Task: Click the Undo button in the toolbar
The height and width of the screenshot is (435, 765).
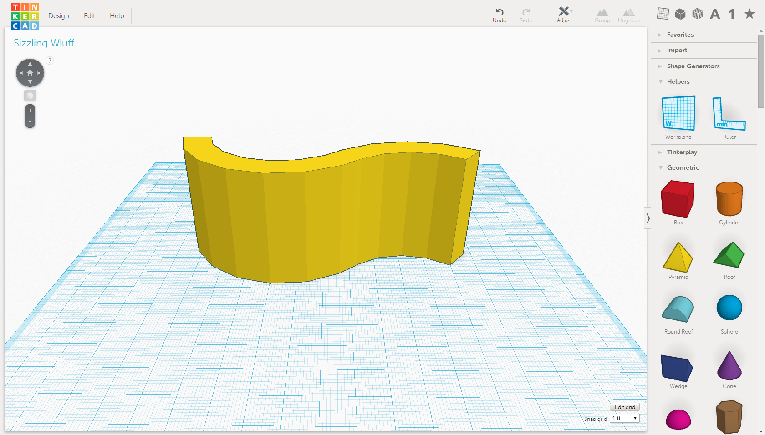Action: click(x=500, y=14)
